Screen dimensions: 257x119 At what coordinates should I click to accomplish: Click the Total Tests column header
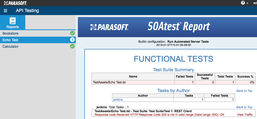coord(225,77)
